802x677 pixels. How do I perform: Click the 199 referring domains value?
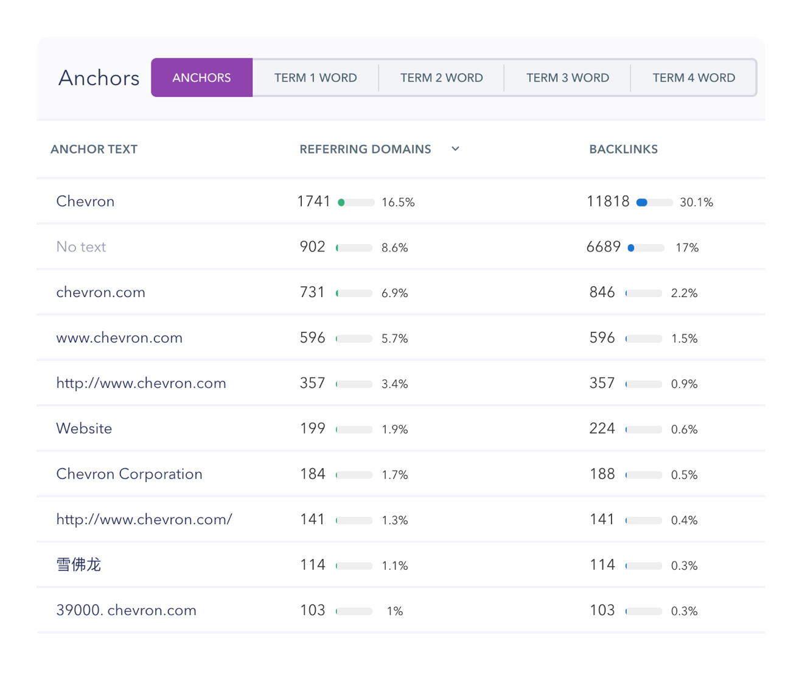(x=313, y=429)
